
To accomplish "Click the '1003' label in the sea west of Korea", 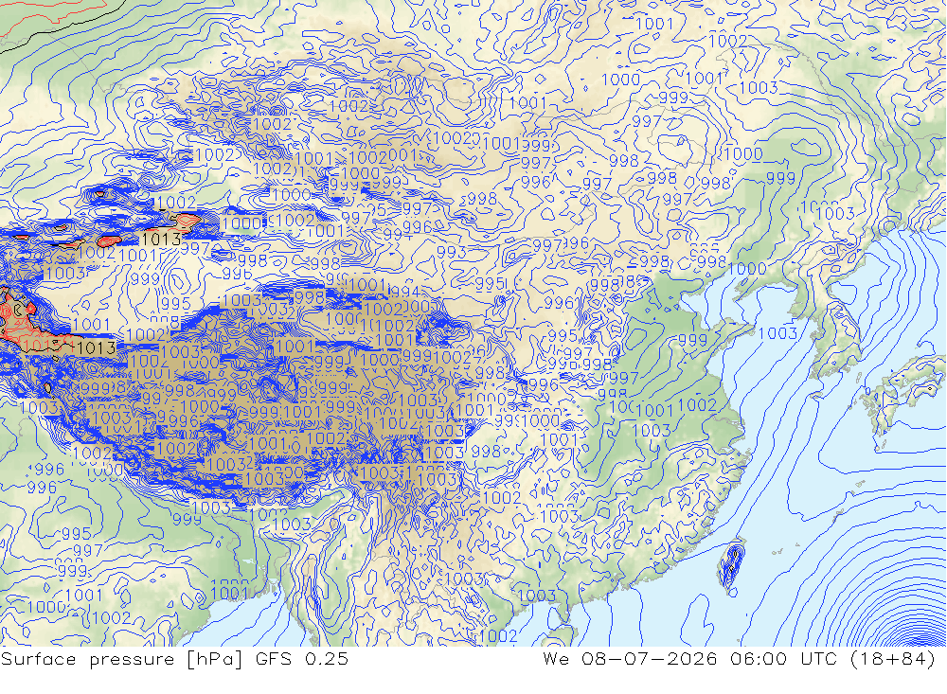I will [777, 333].
